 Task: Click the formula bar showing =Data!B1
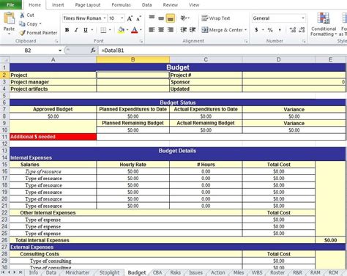(x=223, y=51)
